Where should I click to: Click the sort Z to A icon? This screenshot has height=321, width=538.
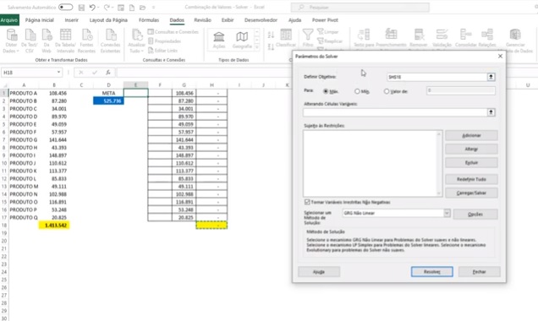pyautogui.click(x=271, y=46)
